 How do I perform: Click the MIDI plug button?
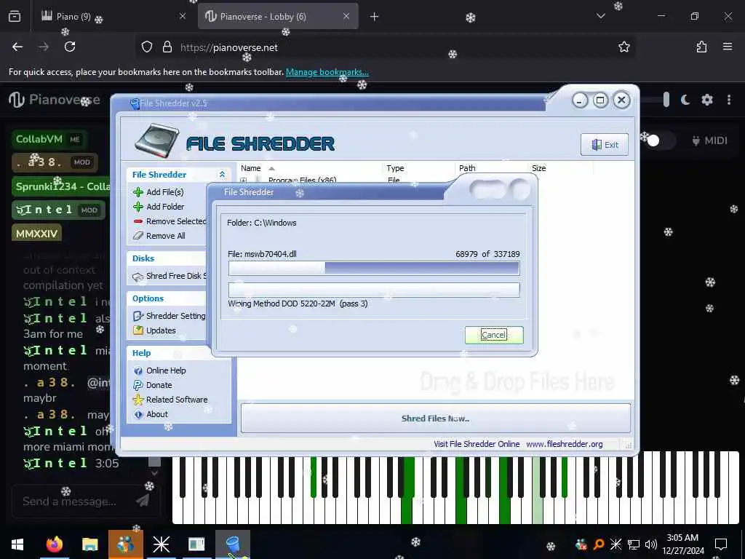[x=710, y=140]
